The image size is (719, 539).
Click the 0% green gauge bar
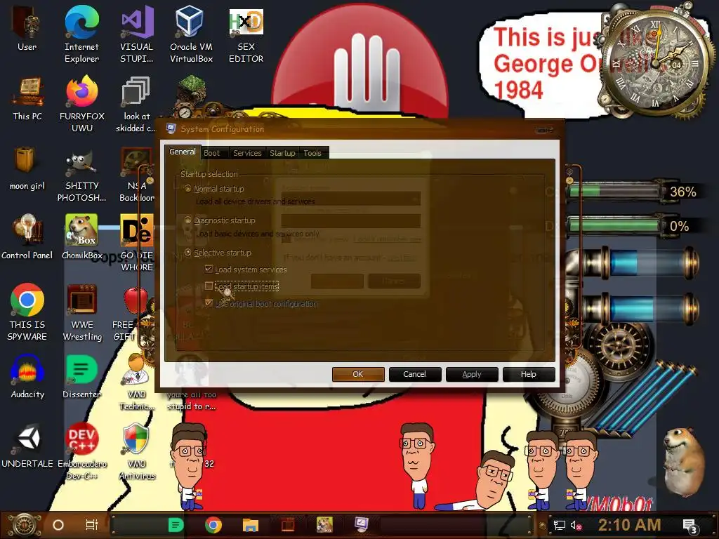pos(614,225)
